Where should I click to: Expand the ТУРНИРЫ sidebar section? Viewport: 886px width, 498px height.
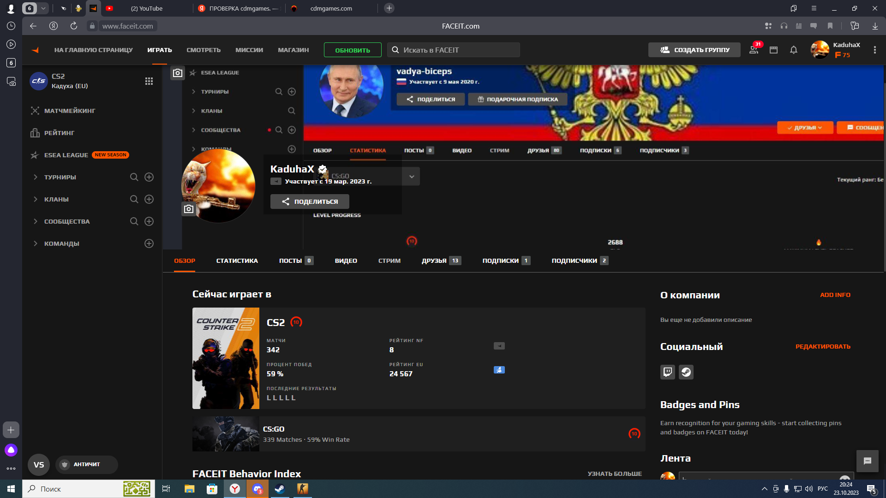pos(36,177)
